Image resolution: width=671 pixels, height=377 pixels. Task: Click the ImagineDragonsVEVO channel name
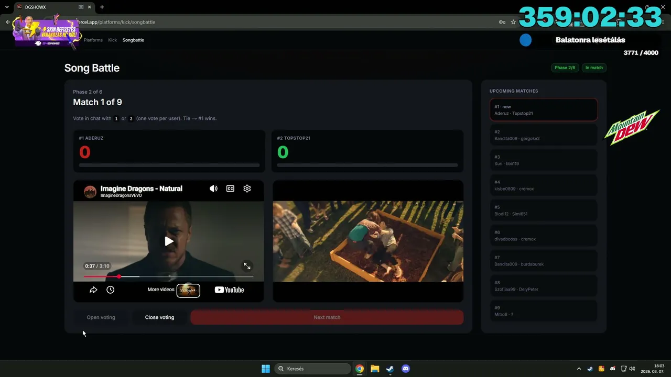pos(121,196)
